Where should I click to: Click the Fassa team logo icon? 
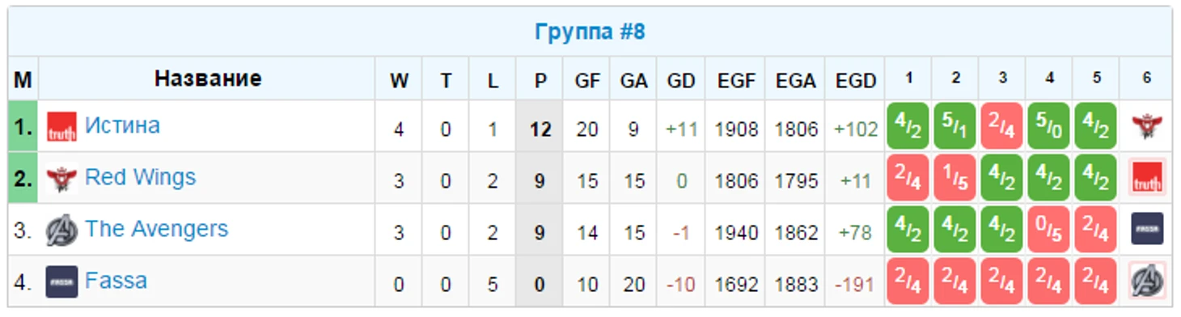[61, 281]
